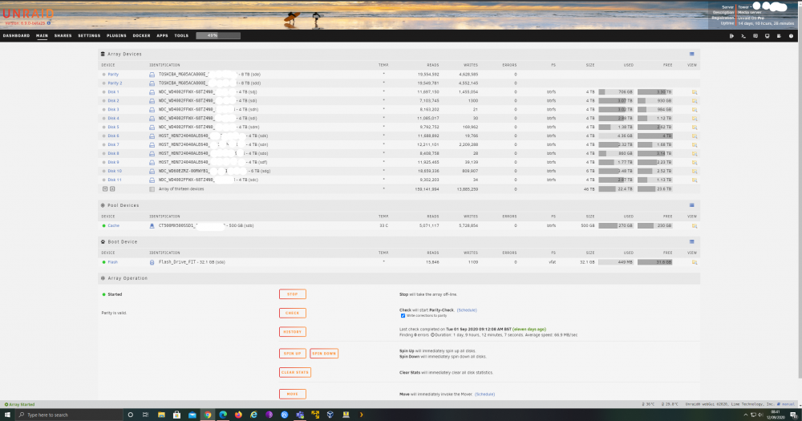Toggle Array Devices table view mode
This screenshot has width=802, height=421.
coord(691,54)
